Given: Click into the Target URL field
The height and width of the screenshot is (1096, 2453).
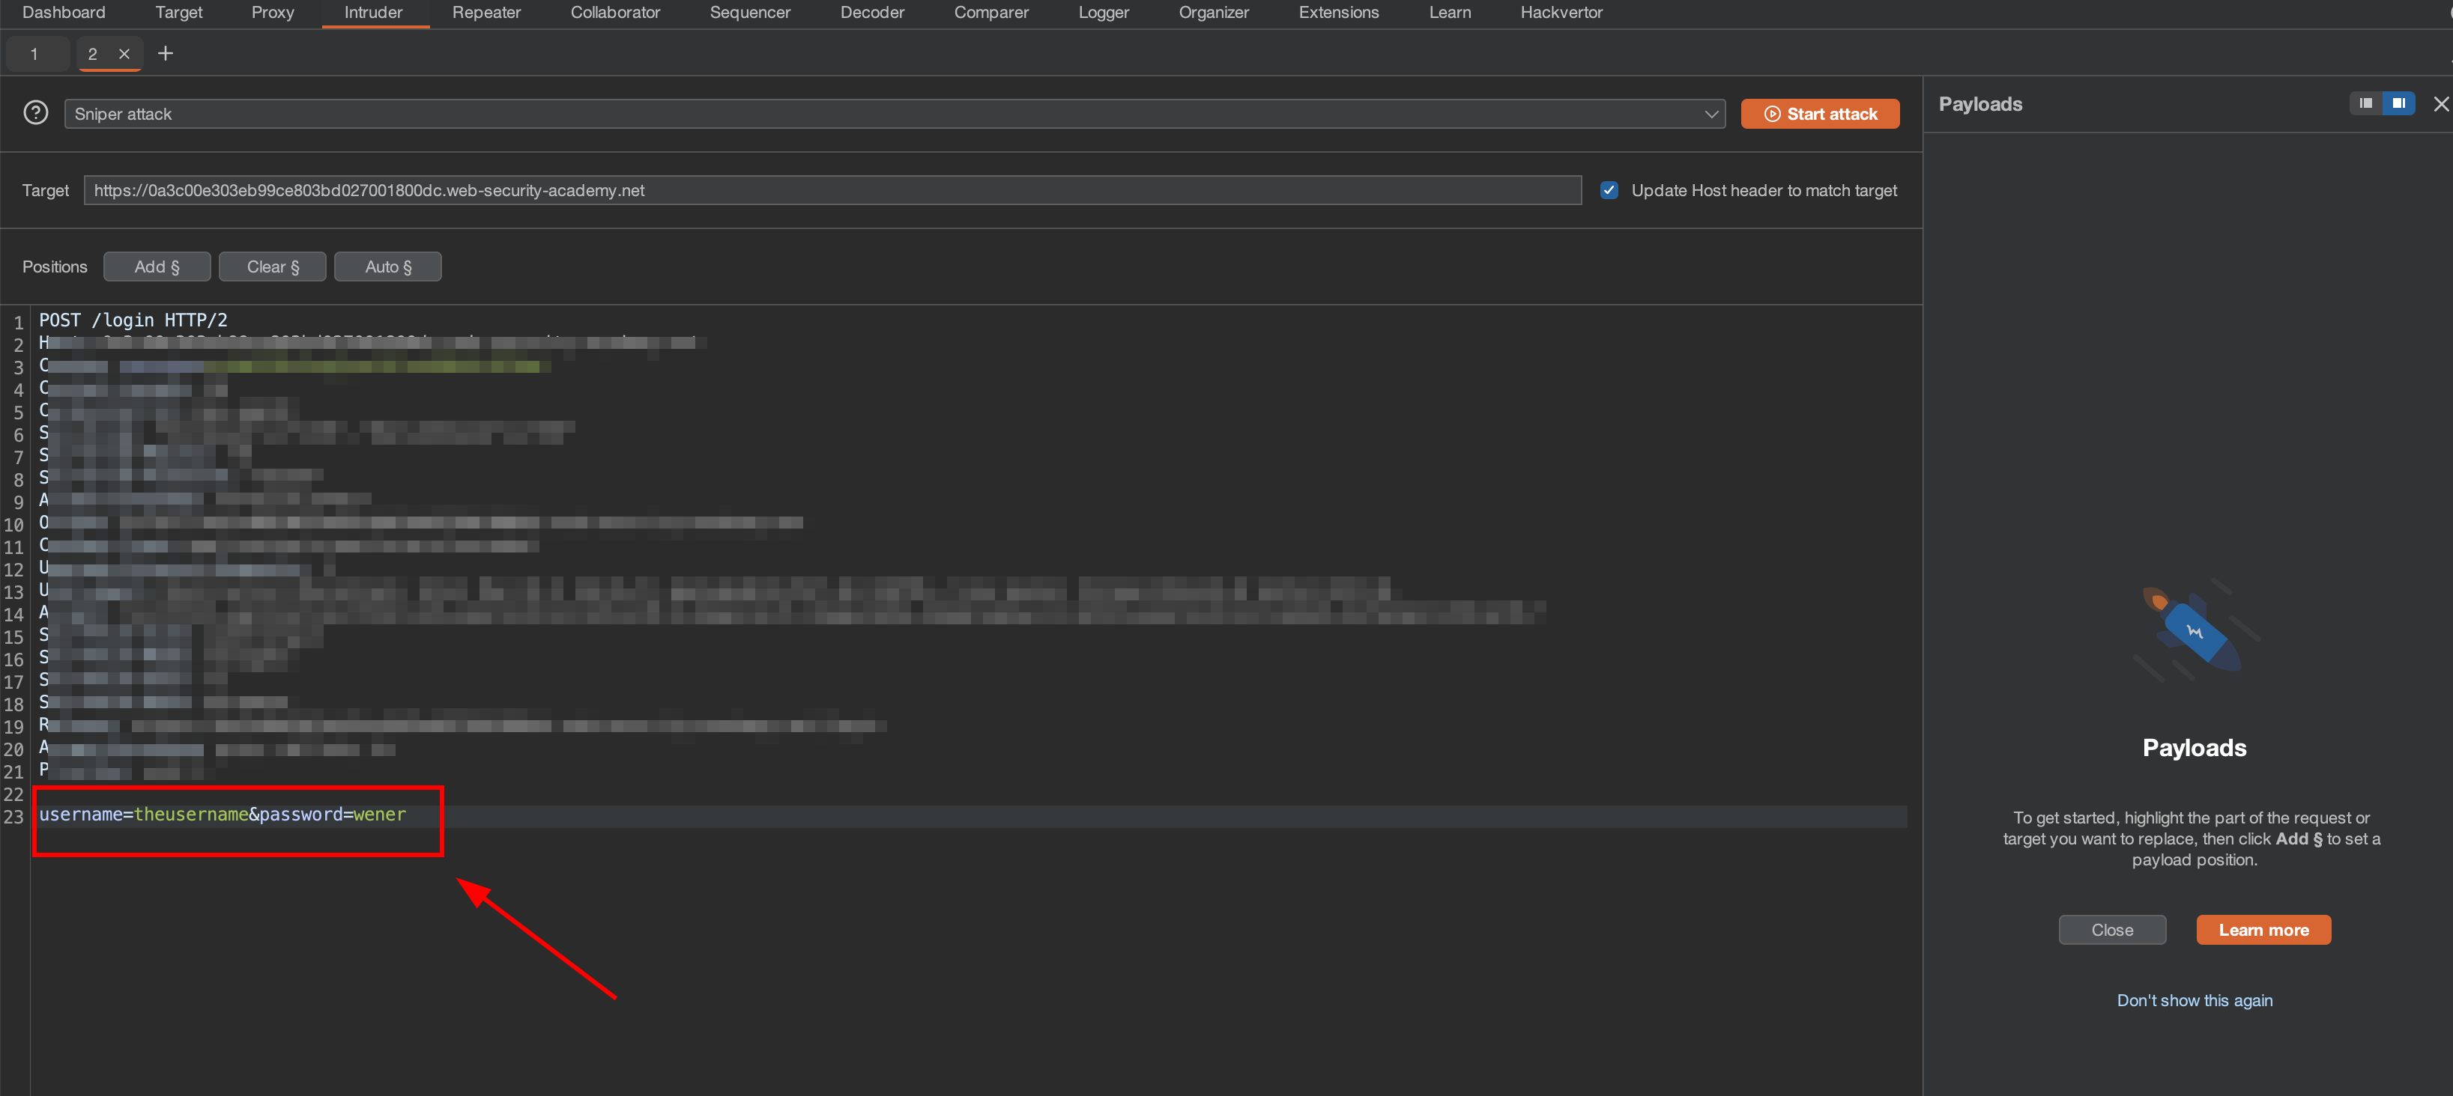Looking at the screenshot, I should point(832,190).
